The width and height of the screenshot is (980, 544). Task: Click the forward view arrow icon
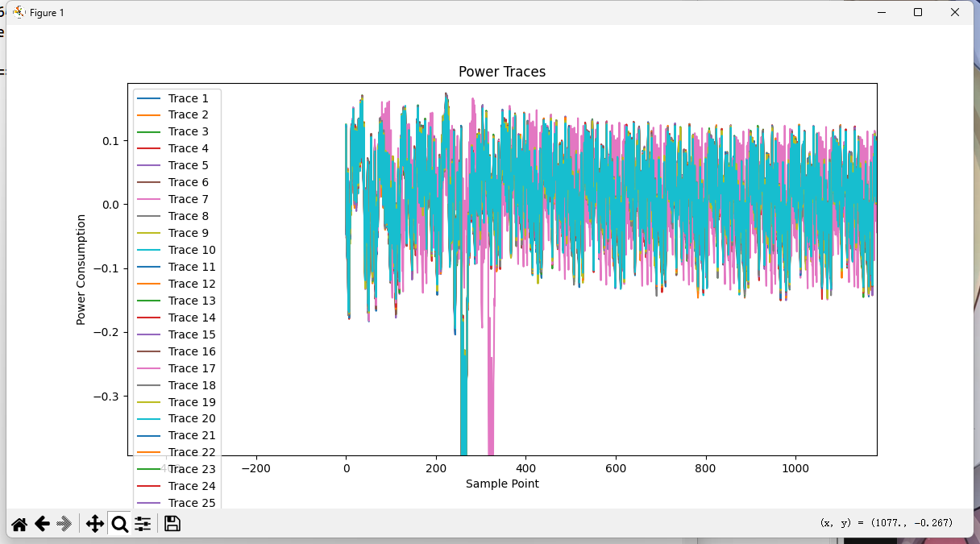64,525
